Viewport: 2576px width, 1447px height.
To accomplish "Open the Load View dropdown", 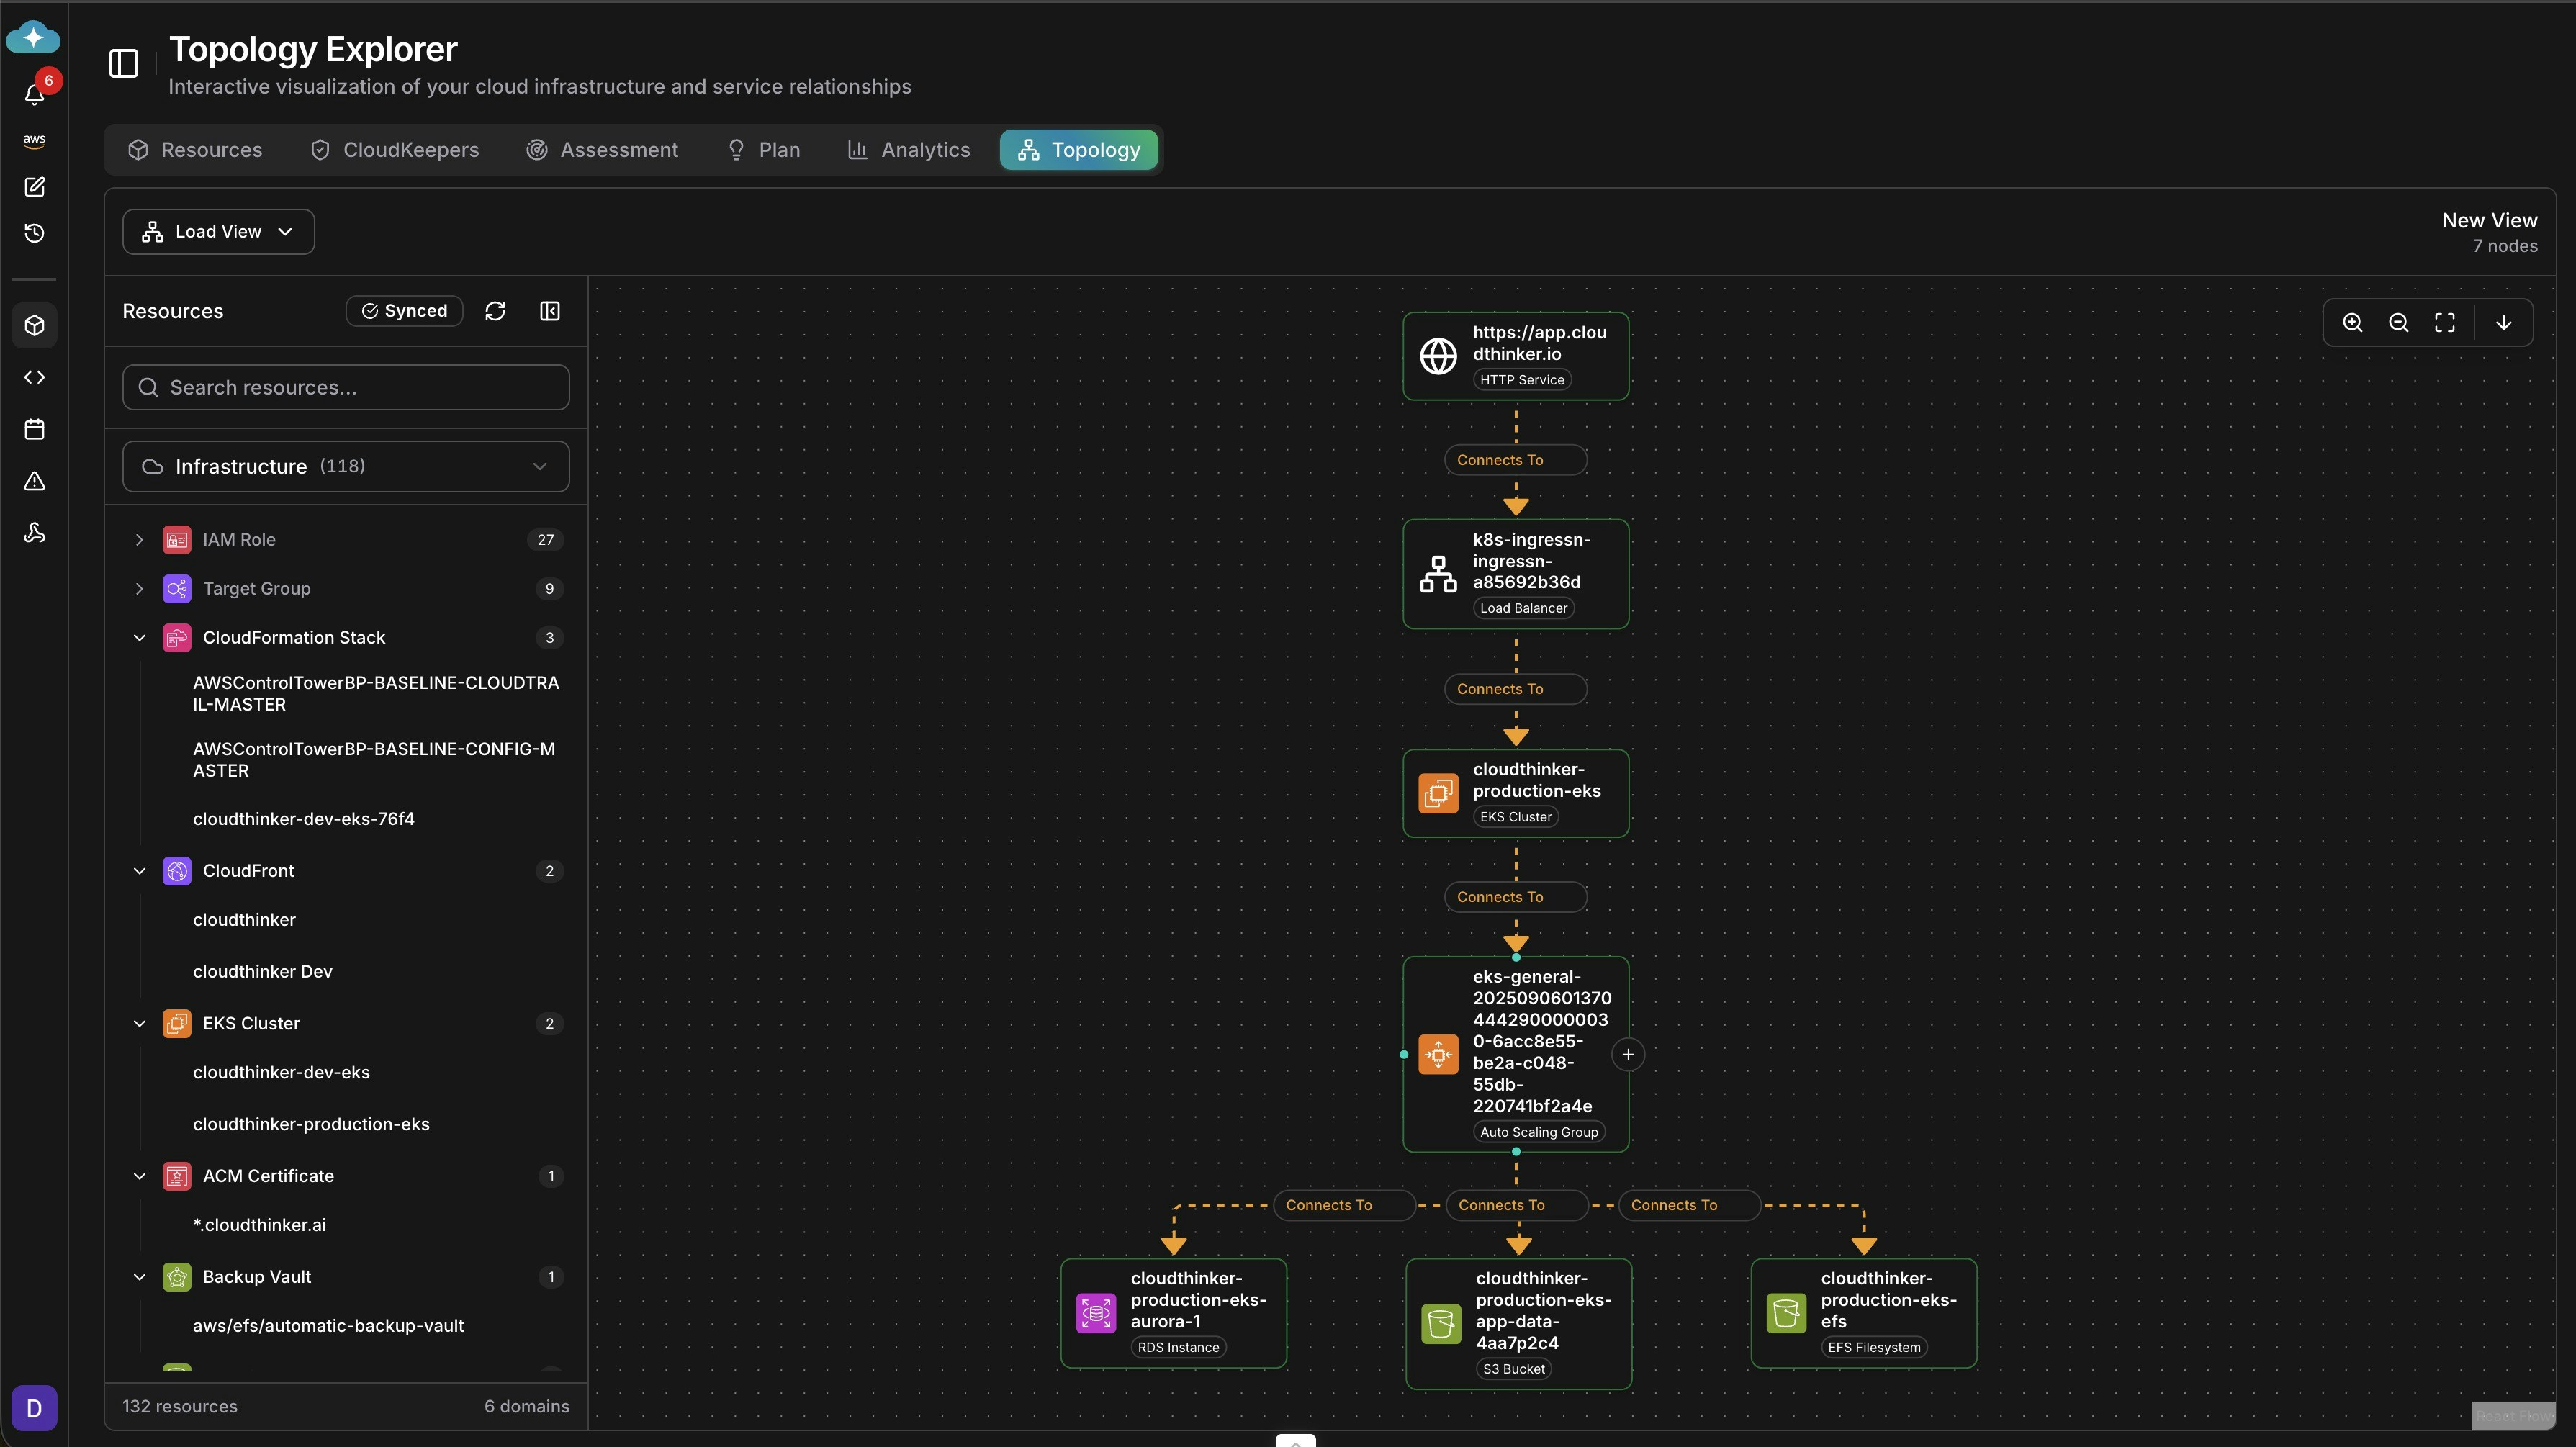I will tap(218, 231).
